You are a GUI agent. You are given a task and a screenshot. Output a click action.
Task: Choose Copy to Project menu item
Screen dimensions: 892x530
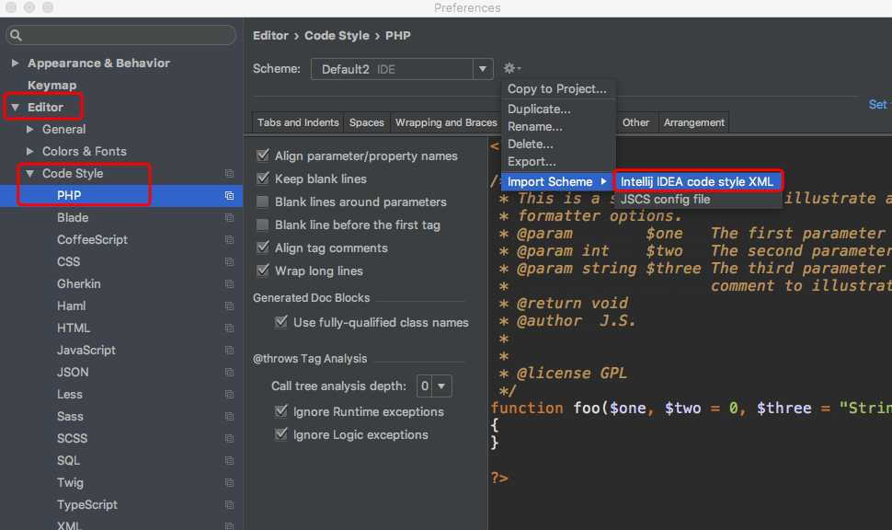(557, 89)
